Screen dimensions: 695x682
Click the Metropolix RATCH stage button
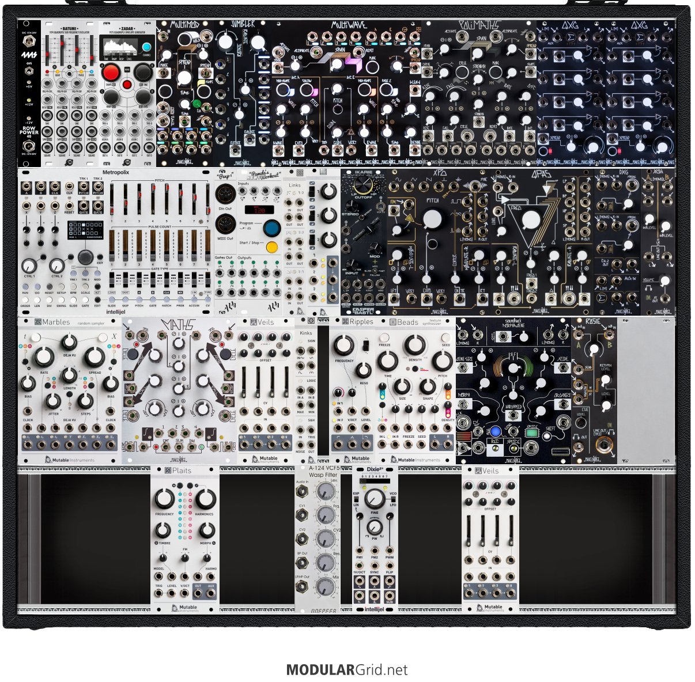point(167,300)
